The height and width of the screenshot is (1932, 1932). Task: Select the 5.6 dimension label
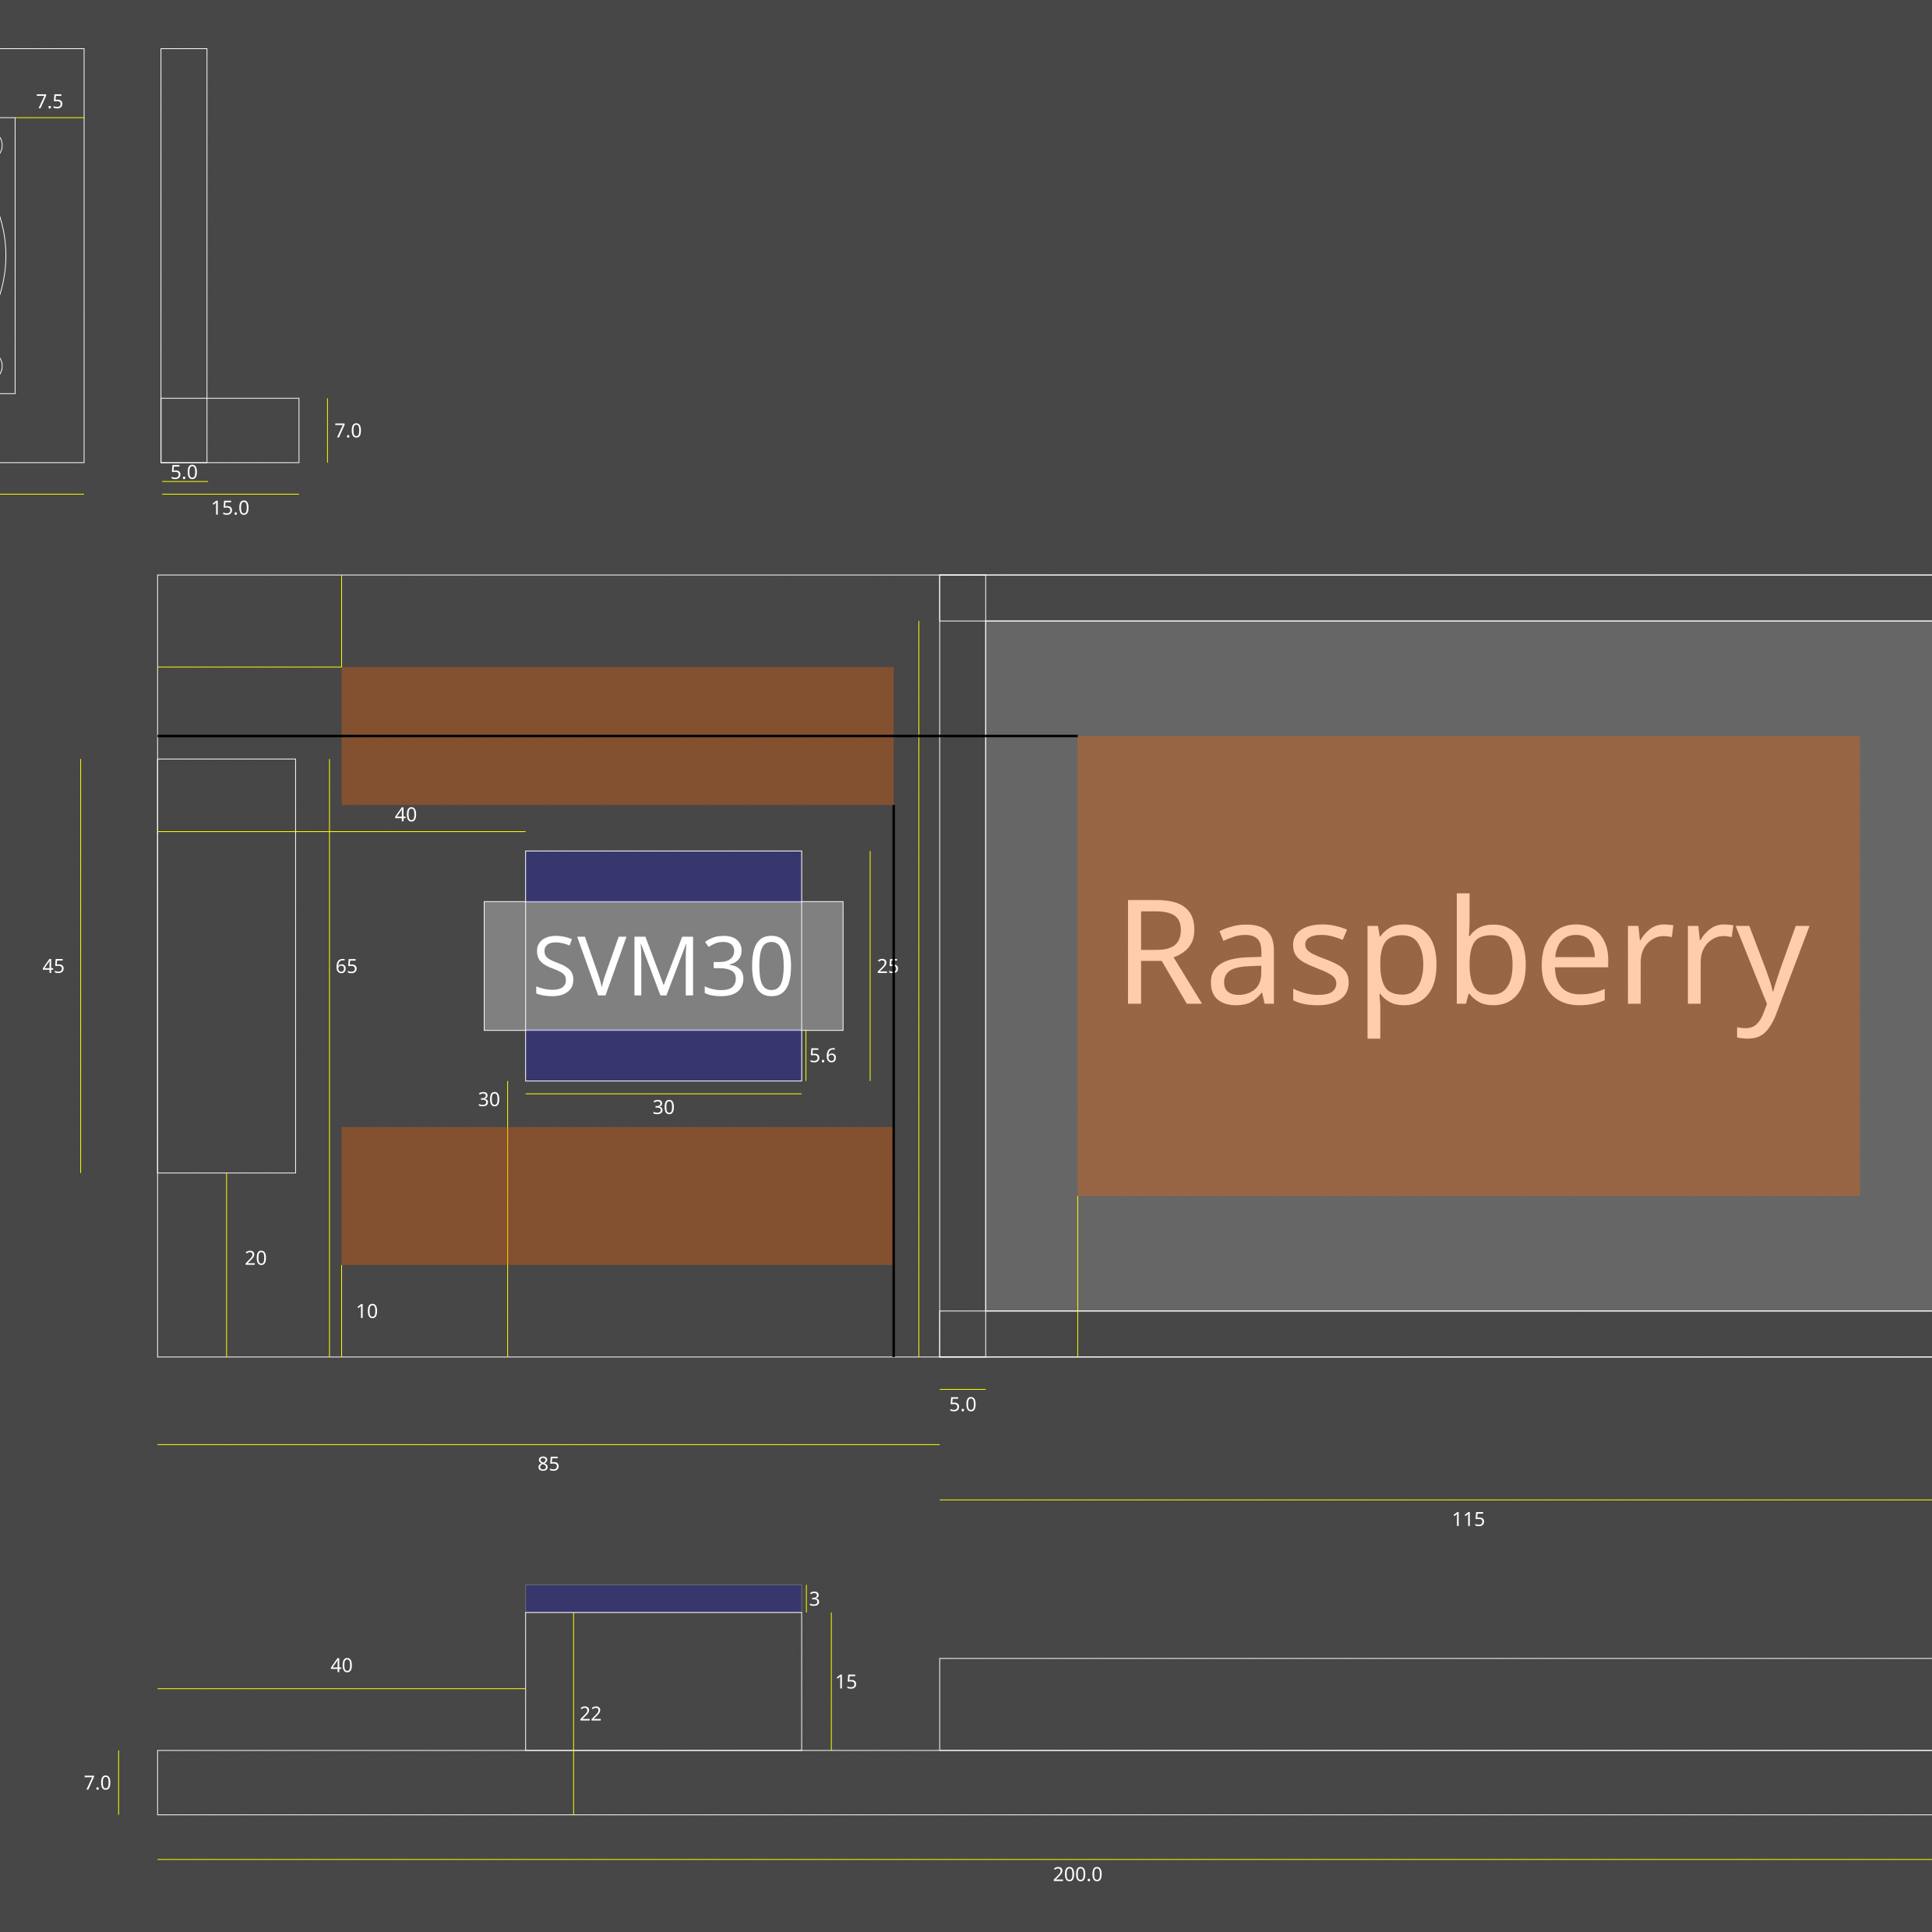click(x=823, y=1055)
